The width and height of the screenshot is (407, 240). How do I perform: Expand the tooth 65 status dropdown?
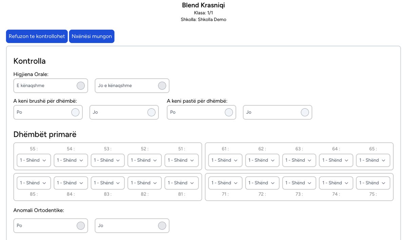373,160
